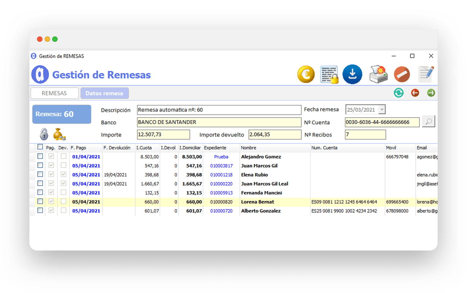Click the Nº Recibos field

(x=365, y=134)
